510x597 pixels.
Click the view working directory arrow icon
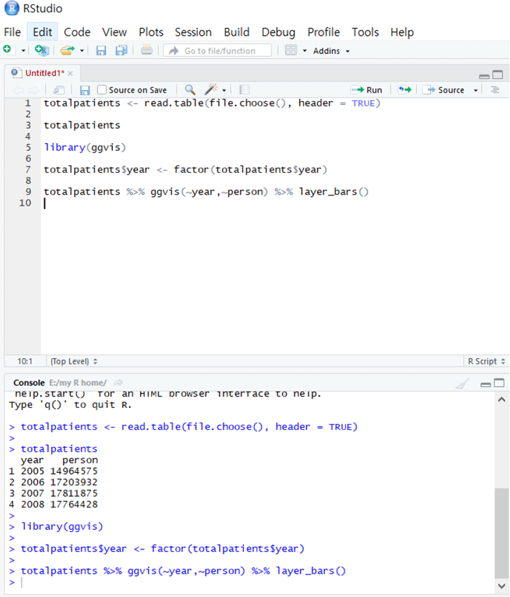(118, 382)
